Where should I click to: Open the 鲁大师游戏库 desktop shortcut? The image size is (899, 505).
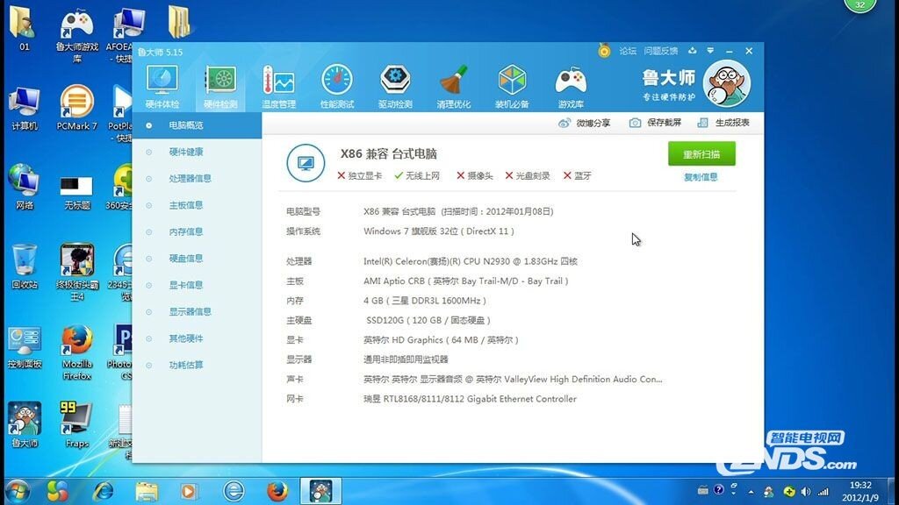77,37
